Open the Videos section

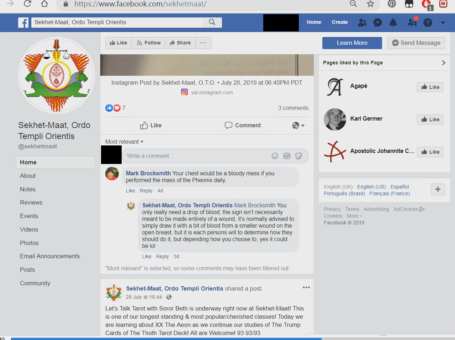click(29, 229)
